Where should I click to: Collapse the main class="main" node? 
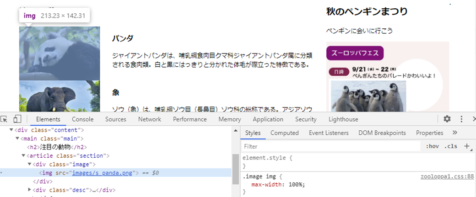(17, 138)
